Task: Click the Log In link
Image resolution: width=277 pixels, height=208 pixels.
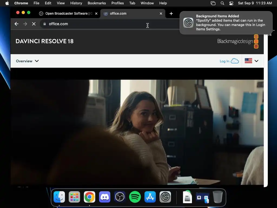Action: [224, 61]
